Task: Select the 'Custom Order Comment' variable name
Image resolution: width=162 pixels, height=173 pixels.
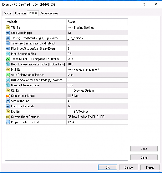Action: pyautogui.click(x=26, y=117)
